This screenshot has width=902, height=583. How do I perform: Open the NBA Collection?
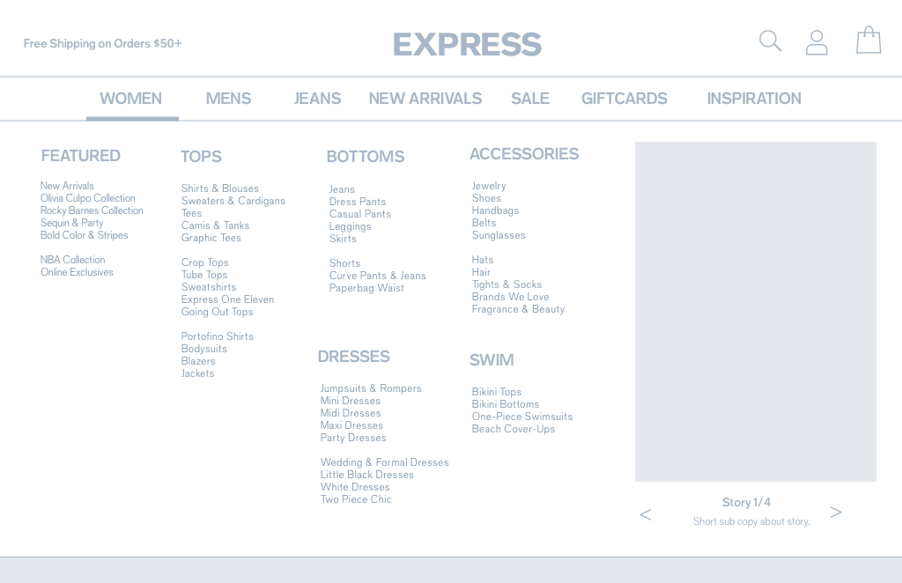72,260
